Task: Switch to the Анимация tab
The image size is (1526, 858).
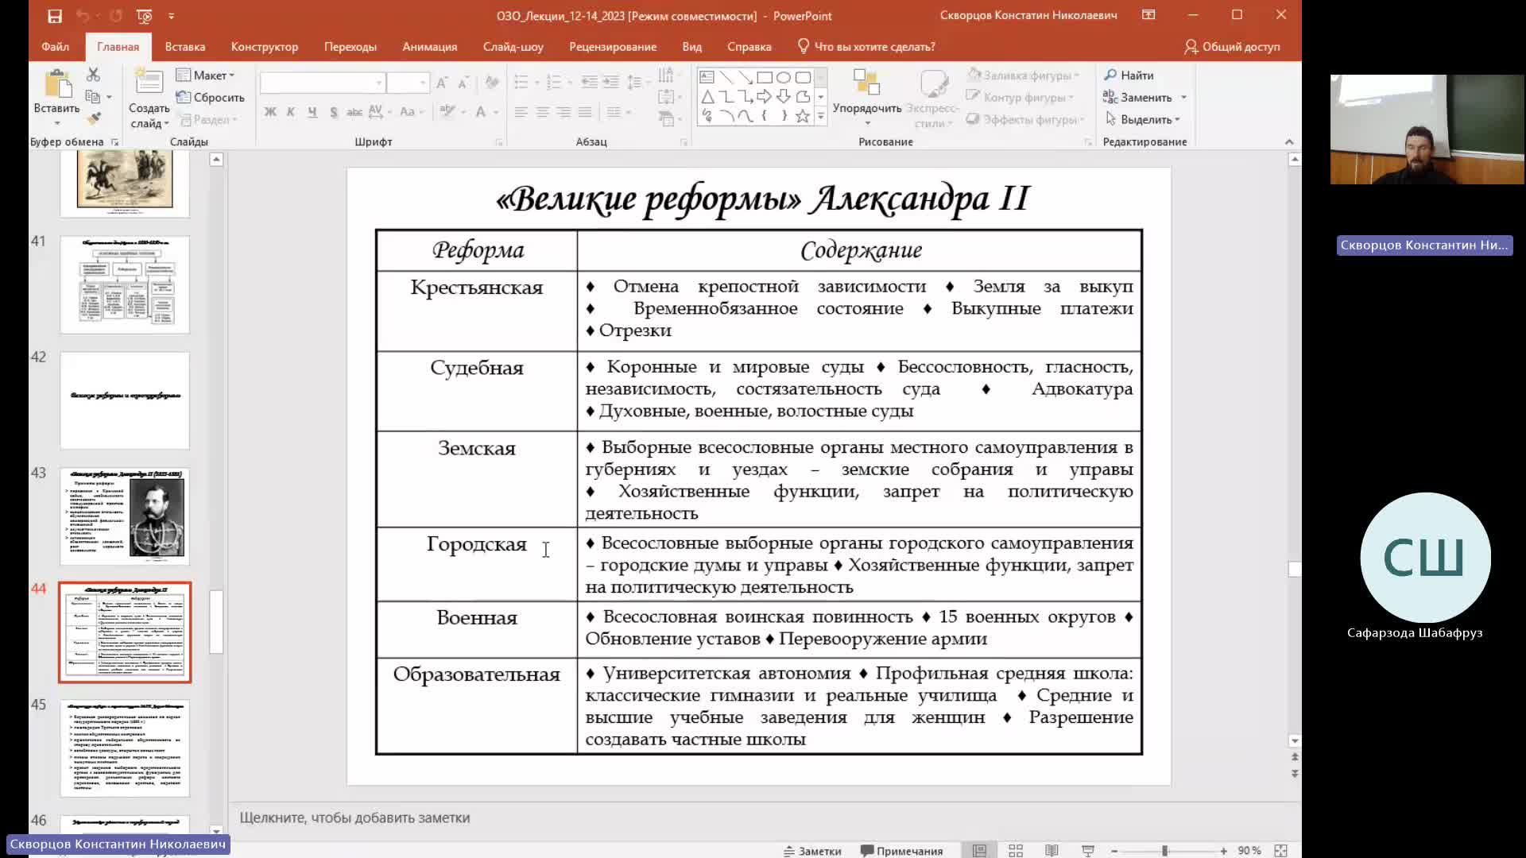Action: pyautogui.click(x=430, y=46)
